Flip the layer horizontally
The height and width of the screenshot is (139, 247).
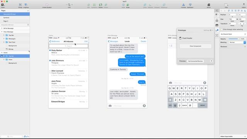[x=240, y=24]
